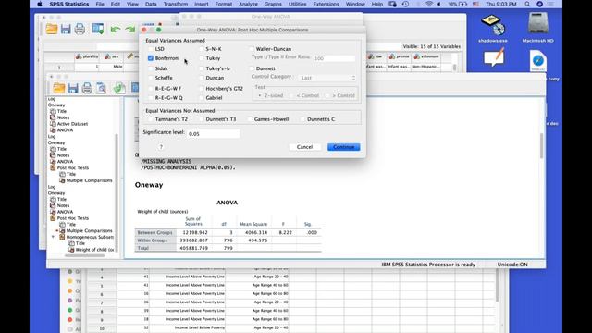Print preview icon in Output Viewer toolbar
This screenshot has height=333, width=592.
(x=101, y=88)
